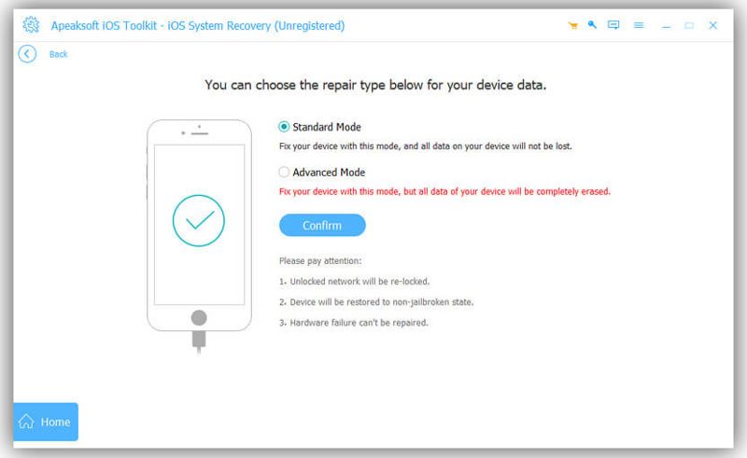This screenshot has width=747, height=458.
Task: Select the Advanced Mode radio button
Action: point(284,172)
